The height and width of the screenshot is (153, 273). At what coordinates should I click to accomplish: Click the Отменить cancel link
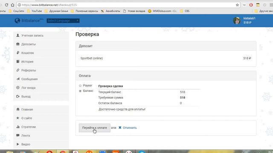click(x=130, y=127)
